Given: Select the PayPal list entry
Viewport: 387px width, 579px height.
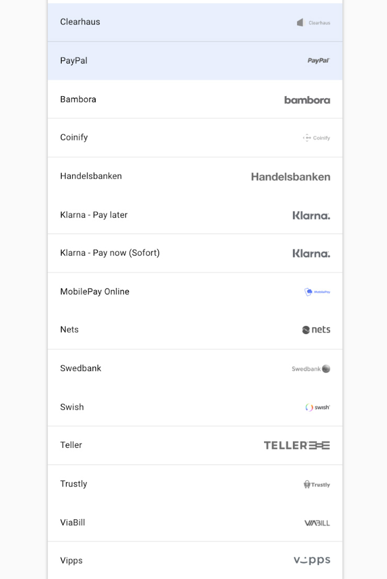Looking at the screenshot, I should click(195, 61).
